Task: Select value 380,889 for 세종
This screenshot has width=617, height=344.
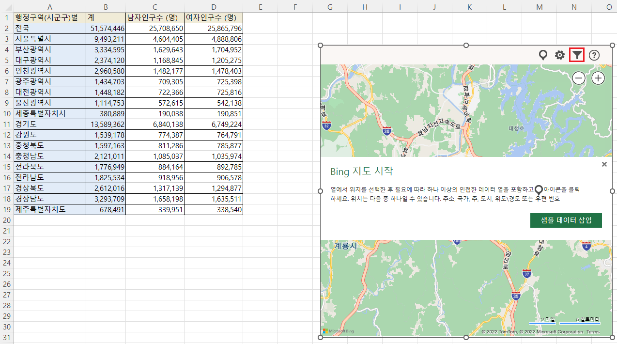Action: click(106, 114)
